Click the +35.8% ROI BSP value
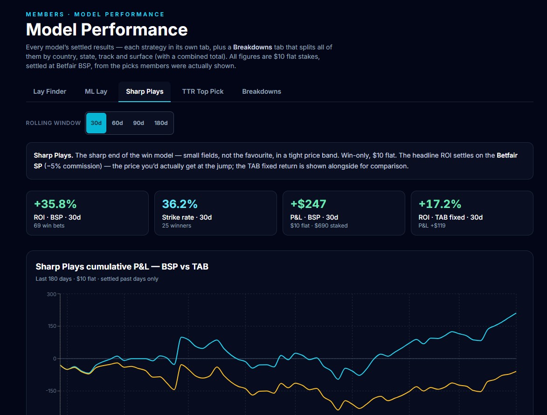547x415 pixels. (55, 204)
